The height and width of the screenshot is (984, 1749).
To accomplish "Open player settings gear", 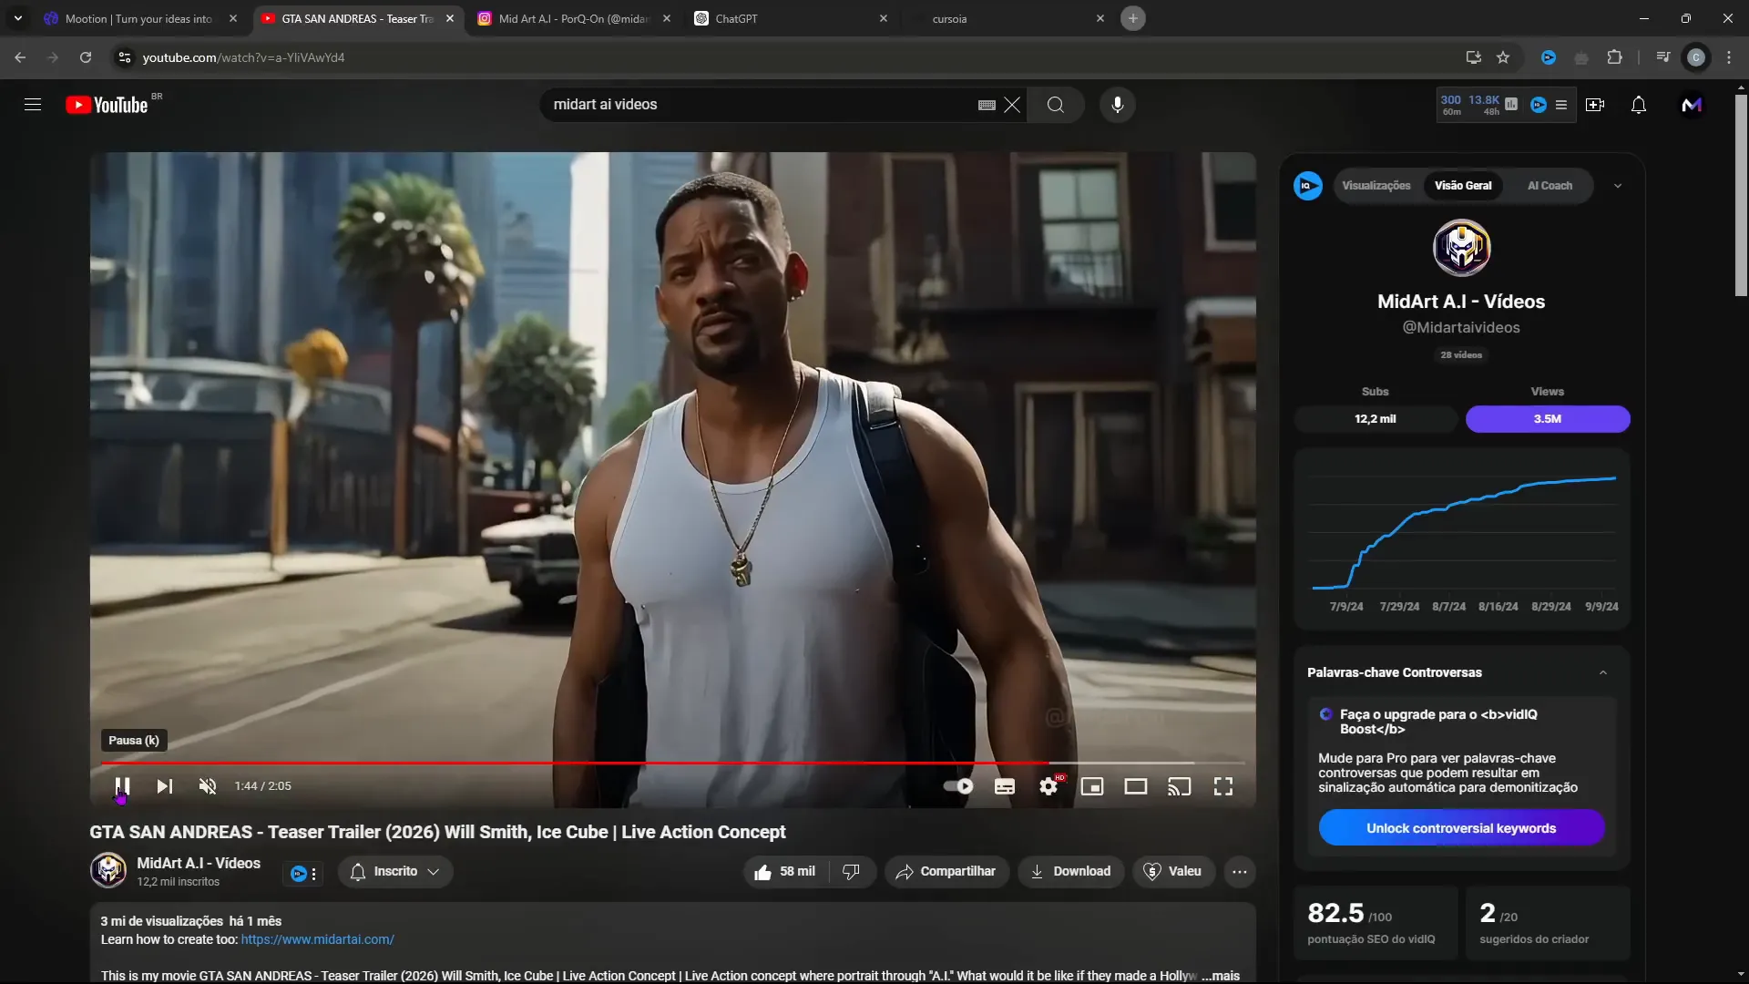I will [1049, 786].
